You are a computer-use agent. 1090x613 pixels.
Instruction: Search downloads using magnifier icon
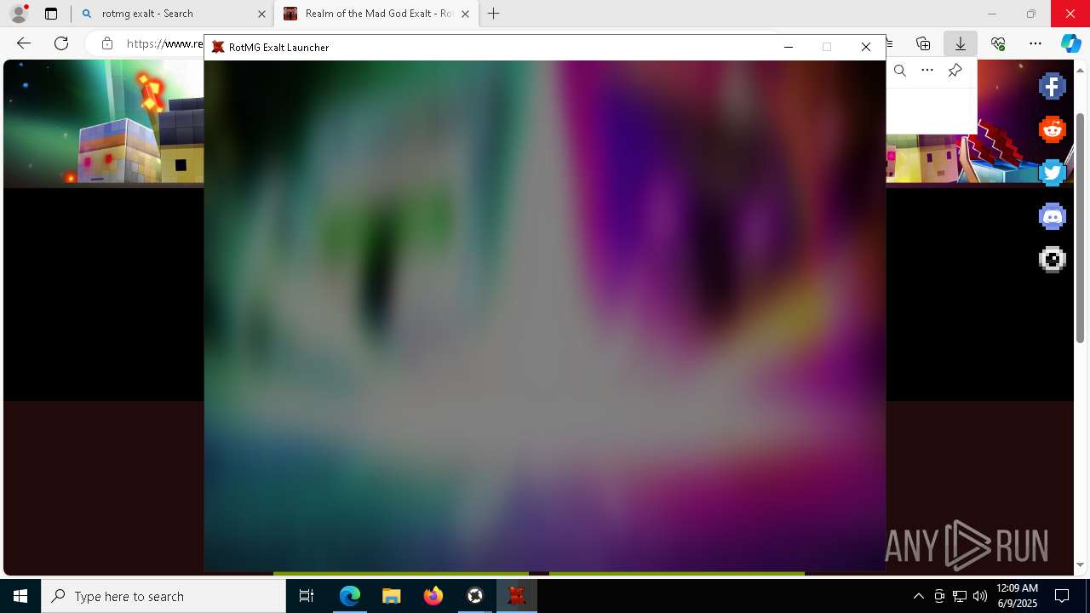point(900,71)
